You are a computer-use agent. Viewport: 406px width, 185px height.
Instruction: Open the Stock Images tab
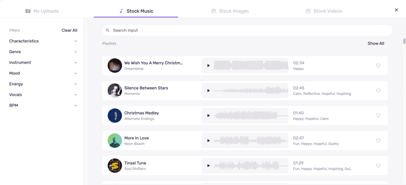(230, 11)
